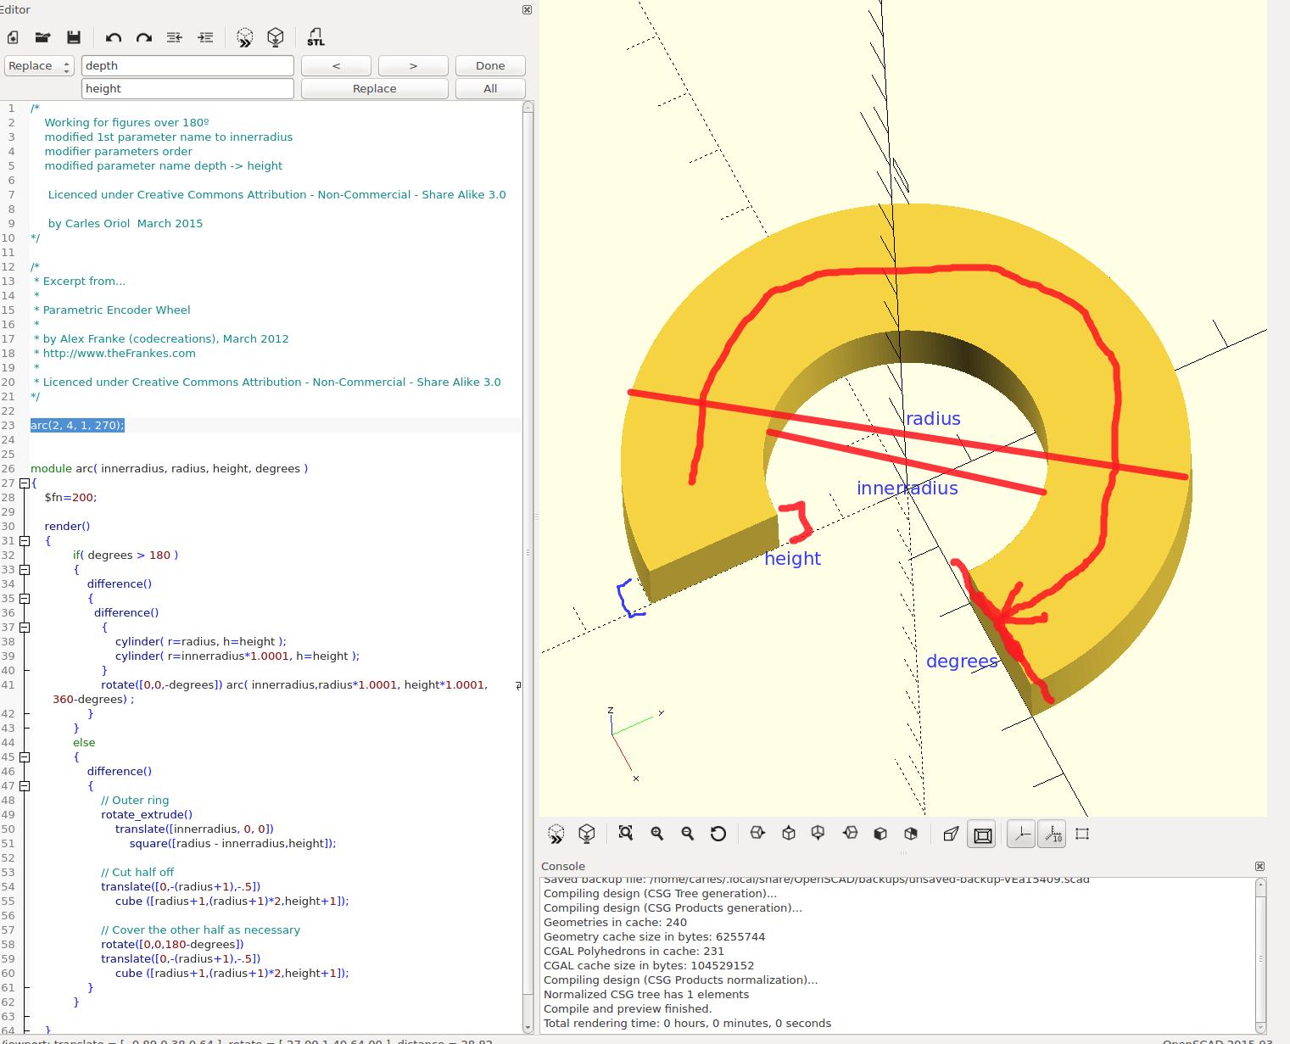Click 'http://www.theFrankes.com' in the comment
The width and height of the screenshot is (1290, 1044).
click(x=119, y=353)
